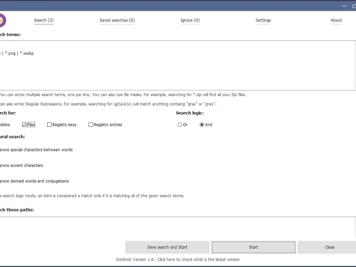Open the Ignore (0) tab
This screenshot has width=356, height=267.
click(190, 20)
